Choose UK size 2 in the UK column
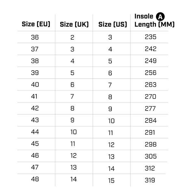 click(72, 37)
